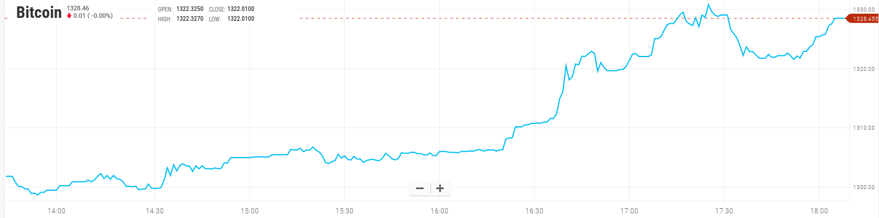
Task: Click the 1330.00 price axis label
Action: (862, 10)
